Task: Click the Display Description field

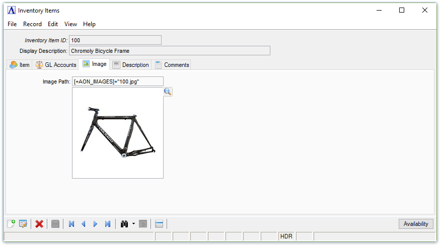Action: coord(170,51)
